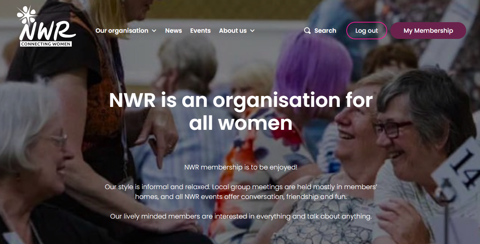
Task: Go to the News page
Action: pos(173,31)
